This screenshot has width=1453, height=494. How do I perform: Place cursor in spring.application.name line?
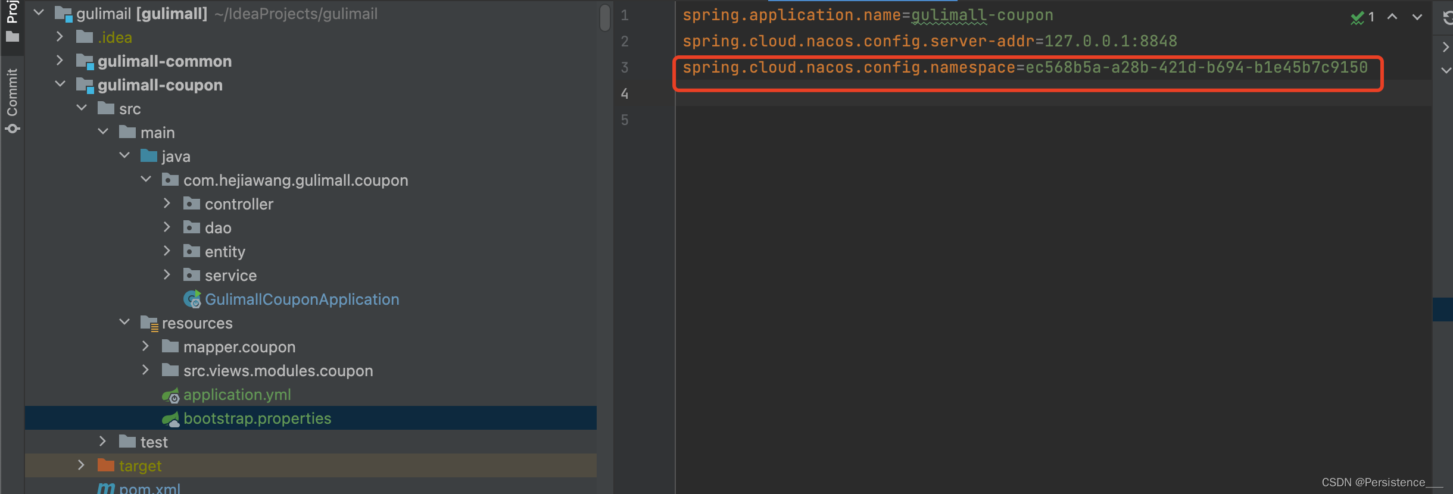click(868, 15)
